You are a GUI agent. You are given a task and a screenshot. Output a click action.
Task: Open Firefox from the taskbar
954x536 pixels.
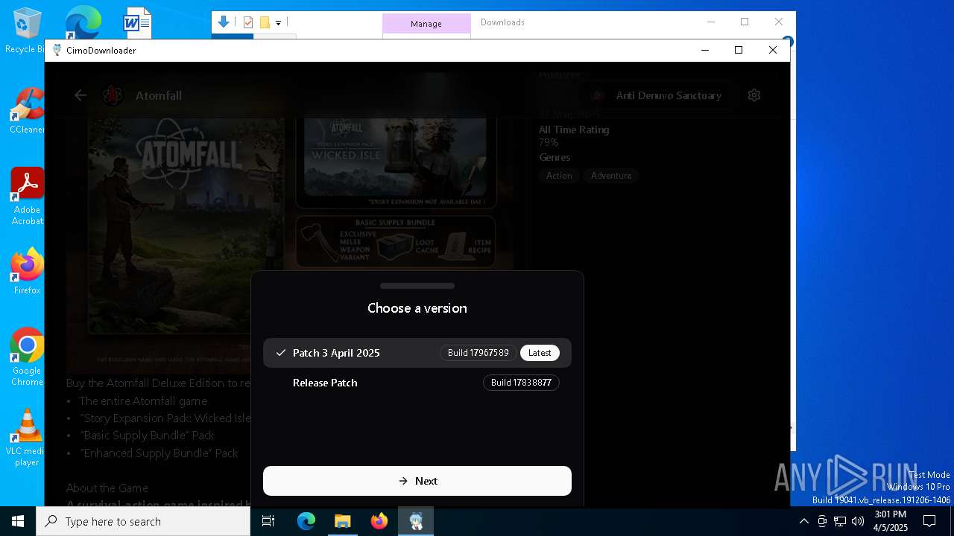[x=379, y=521]
